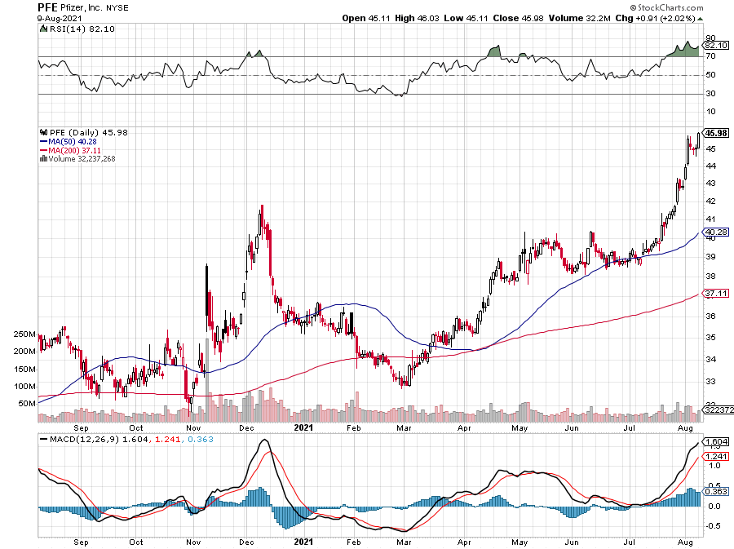734x549 pixels.
Task: Click the Jun label under the MACD panel
Action: tap(572, 542)
